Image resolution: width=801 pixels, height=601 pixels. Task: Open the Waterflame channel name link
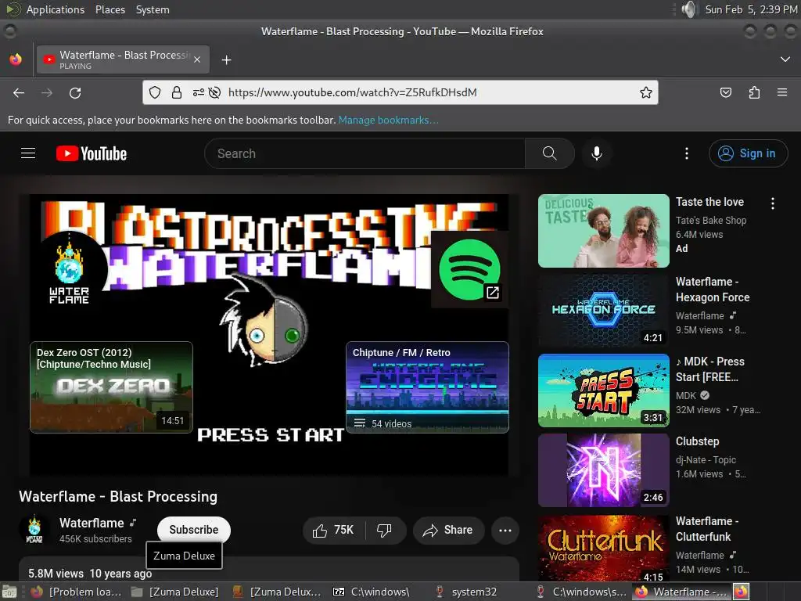coord(92,523)
